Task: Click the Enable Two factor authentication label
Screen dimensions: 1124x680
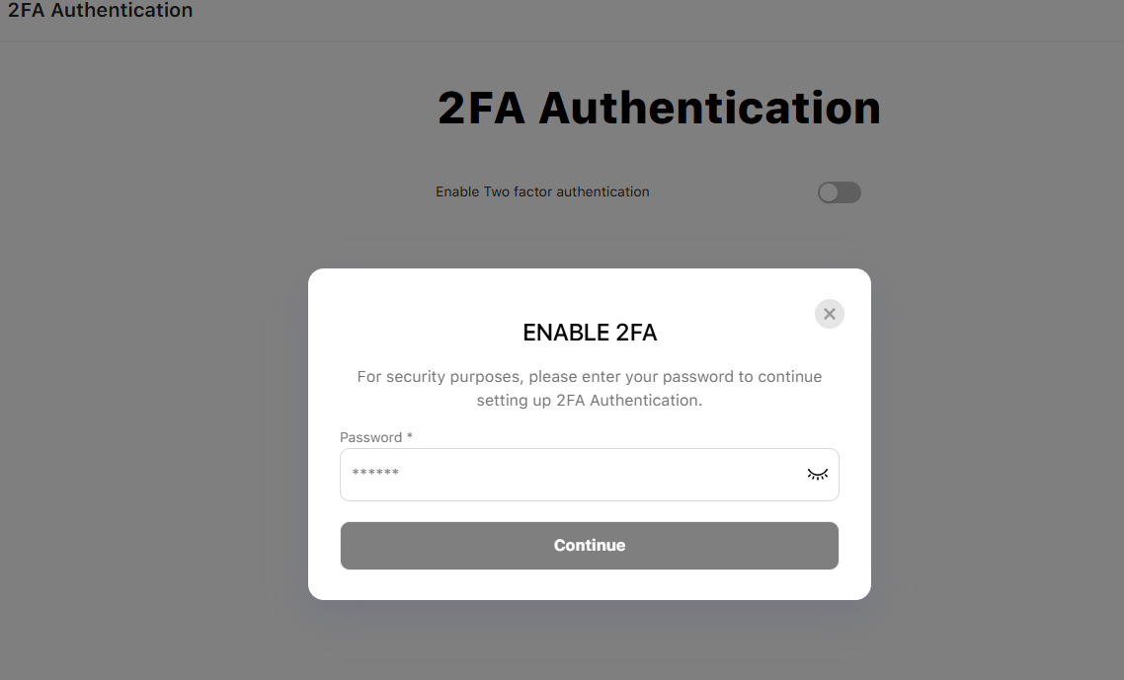Action: (x=542, y=191)
